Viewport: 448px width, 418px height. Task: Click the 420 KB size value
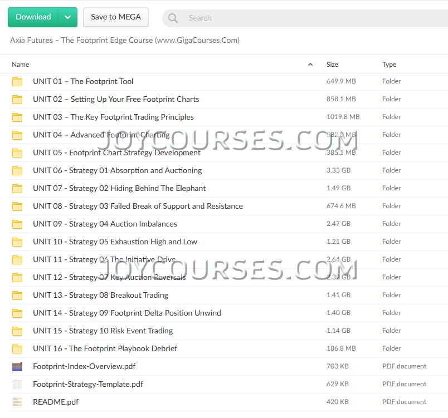338,402
